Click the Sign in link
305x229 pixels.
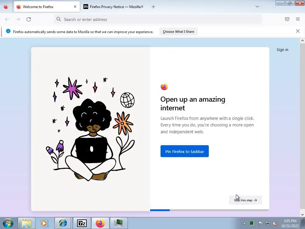click(282, 50)
